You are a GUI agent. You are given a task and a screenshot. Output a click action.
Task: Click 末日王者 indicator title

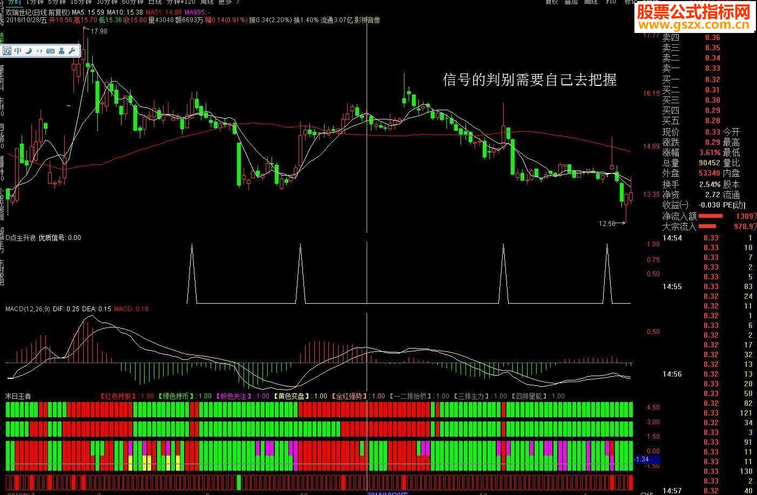pos(18,396)
